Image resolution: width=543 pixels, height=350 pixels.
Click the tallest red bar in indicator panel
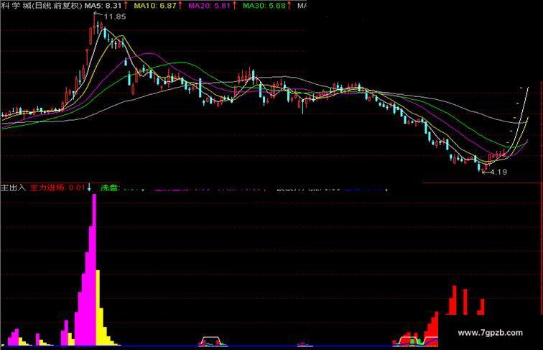click(455, 300)
